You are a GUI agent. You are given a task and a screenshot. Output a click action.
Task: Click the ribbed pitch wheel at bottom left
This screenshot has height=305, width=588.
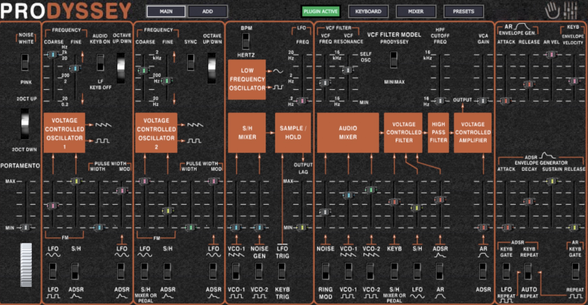click(x=26, y=265)
